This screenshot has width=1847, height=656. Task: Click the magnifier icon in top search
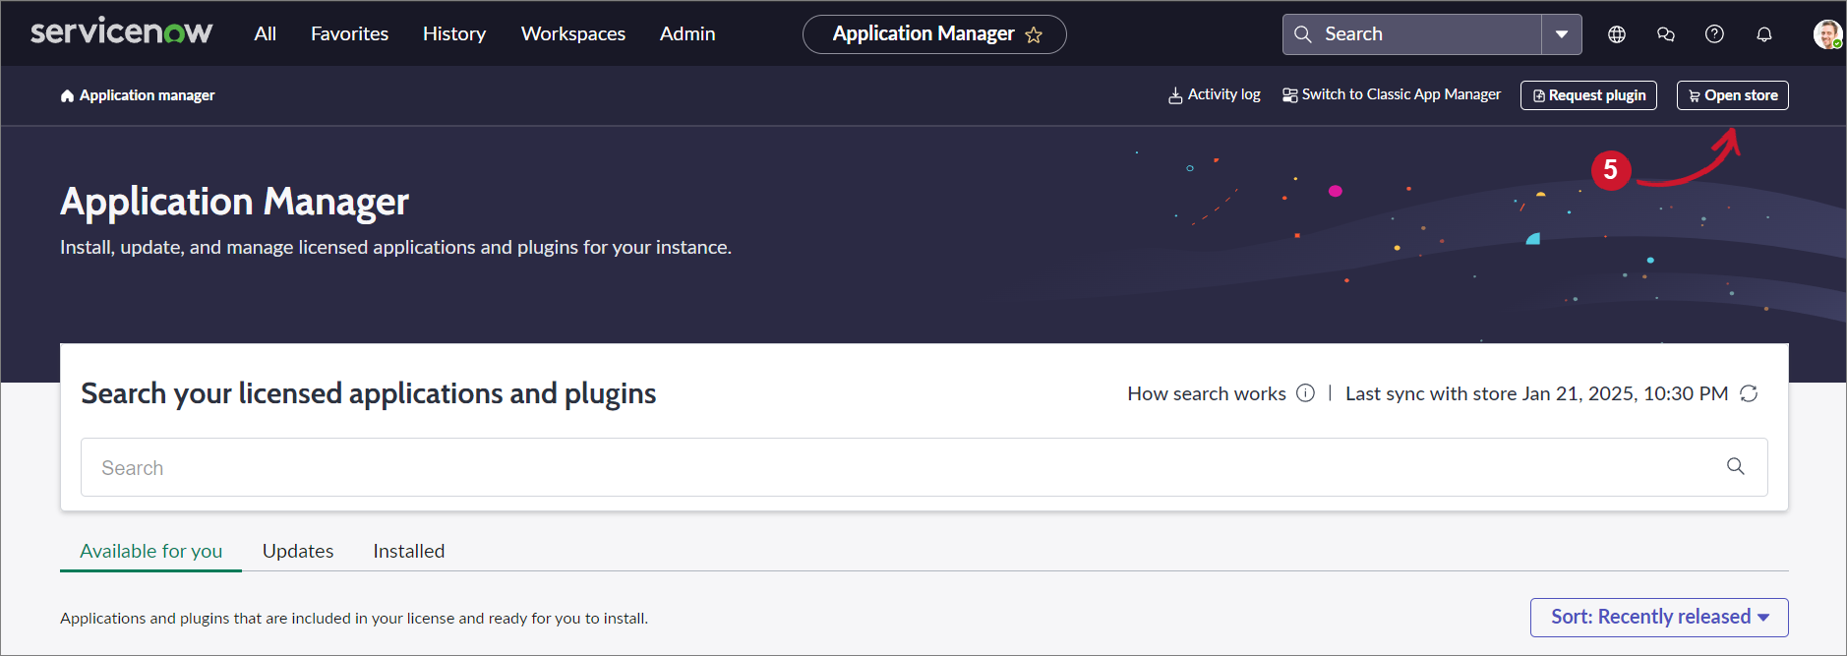pos(1303,34)
